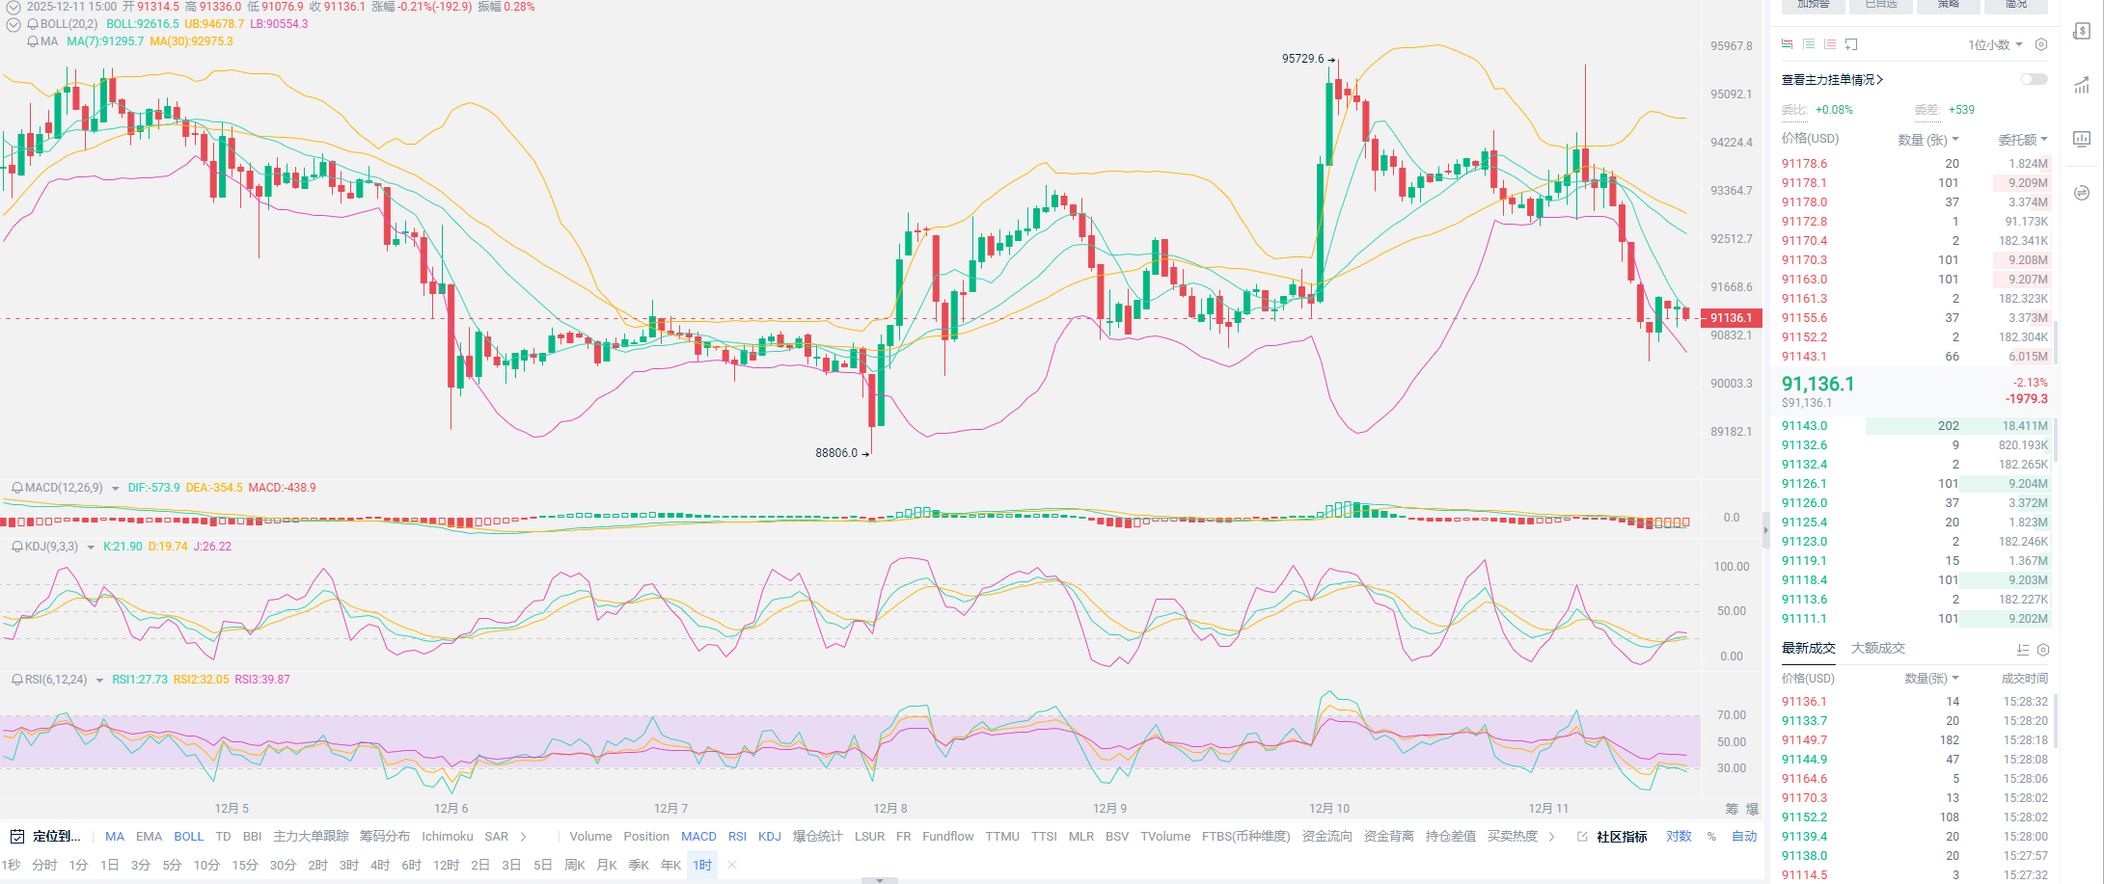
Task: Switch to the 大额成交 tab
Action: [1877, 648]
